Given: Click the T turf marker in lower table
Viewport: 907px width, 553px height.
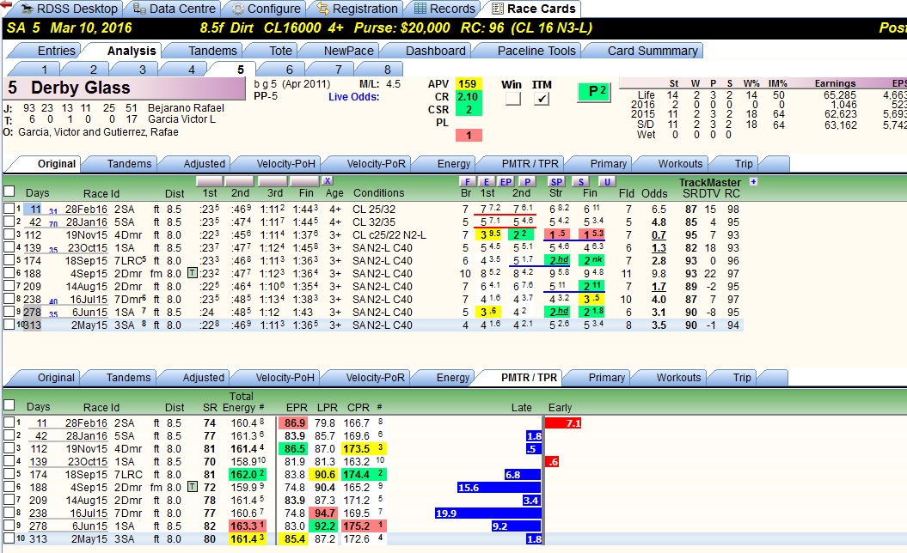Looking at the screenshot, I should (192, 487).
